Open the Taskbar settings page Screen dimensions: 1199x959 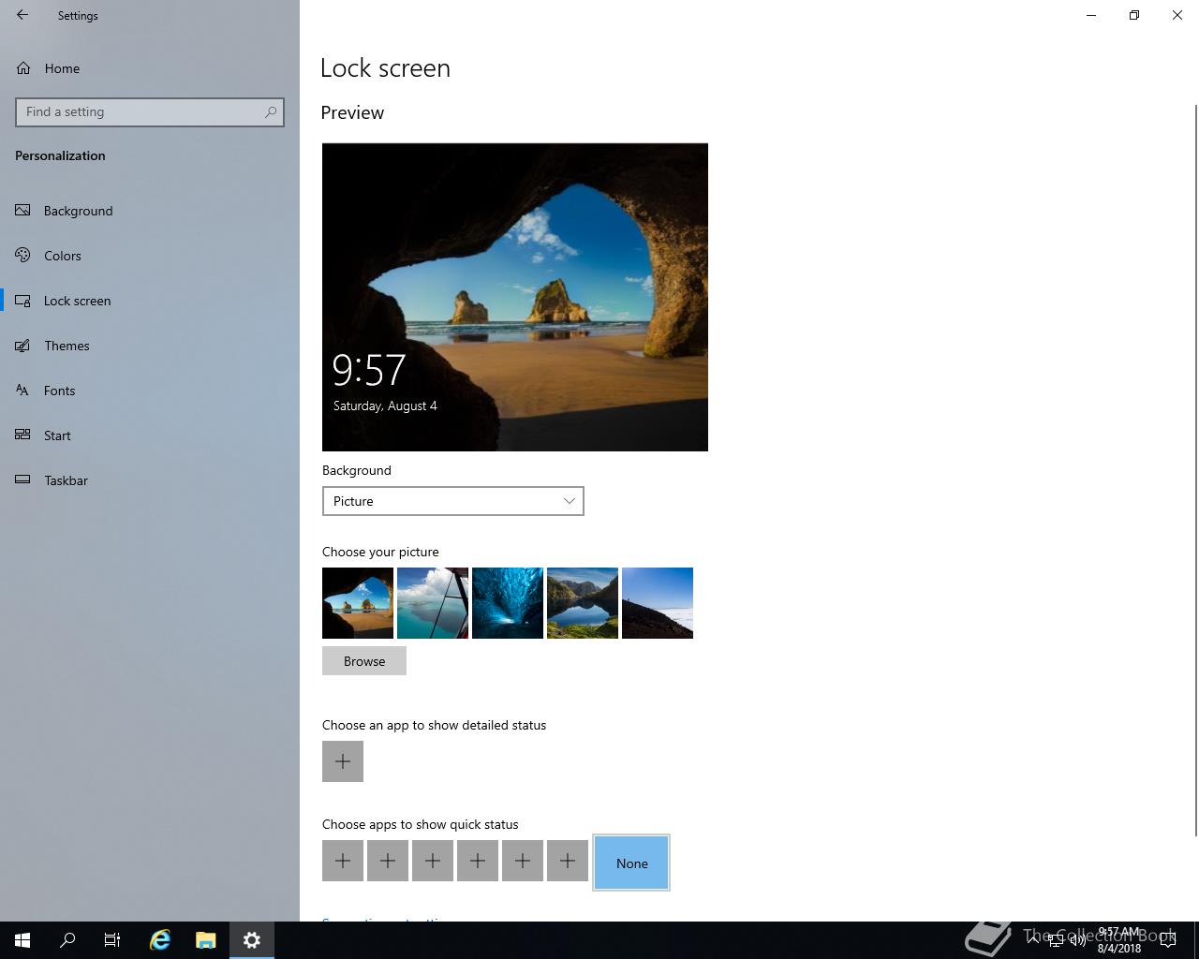[x=150, y=480]
